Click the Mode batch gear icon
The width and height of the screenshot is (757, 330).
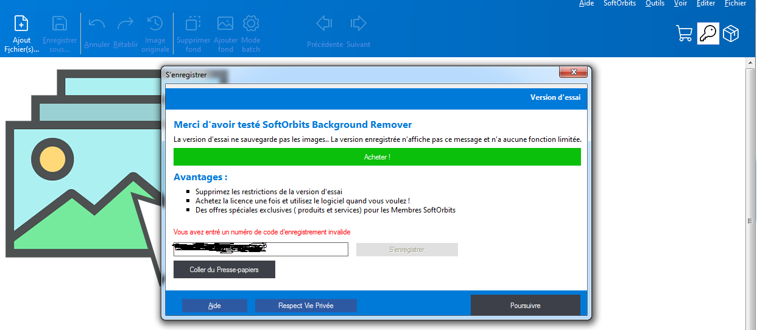(251, 24)
